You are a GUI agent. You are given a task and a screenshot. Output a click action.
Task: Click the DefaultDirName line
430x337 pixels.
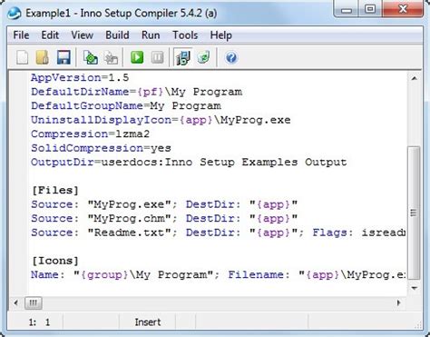click(136, 92)
